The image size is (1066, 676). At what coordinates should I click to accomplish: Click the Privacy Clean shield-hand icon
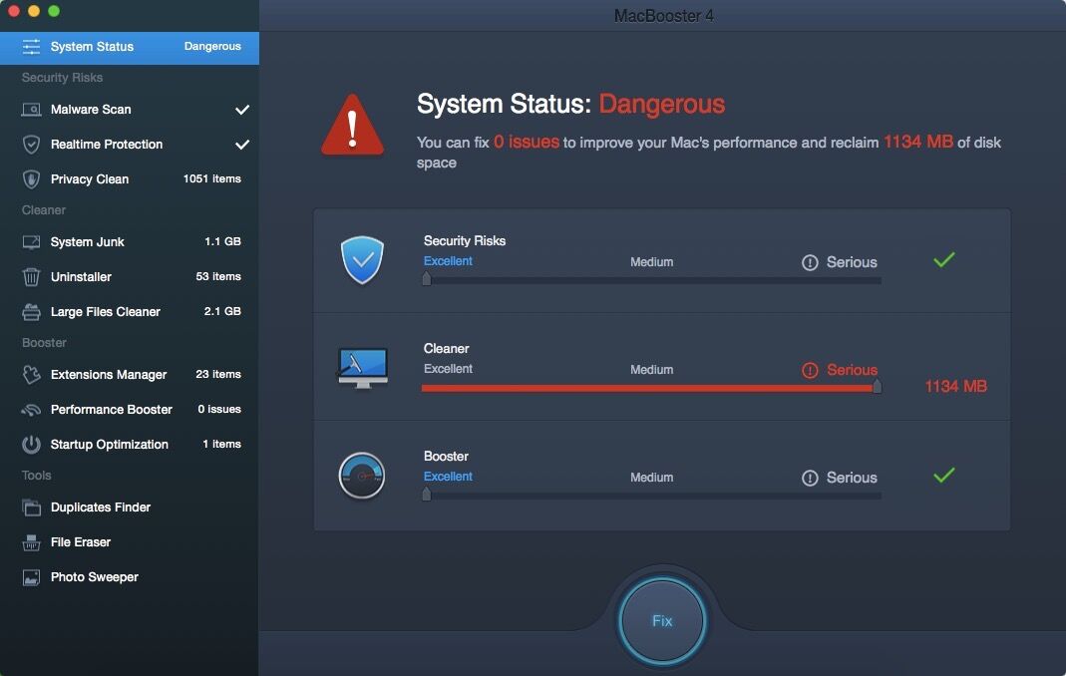coord(31,178)
